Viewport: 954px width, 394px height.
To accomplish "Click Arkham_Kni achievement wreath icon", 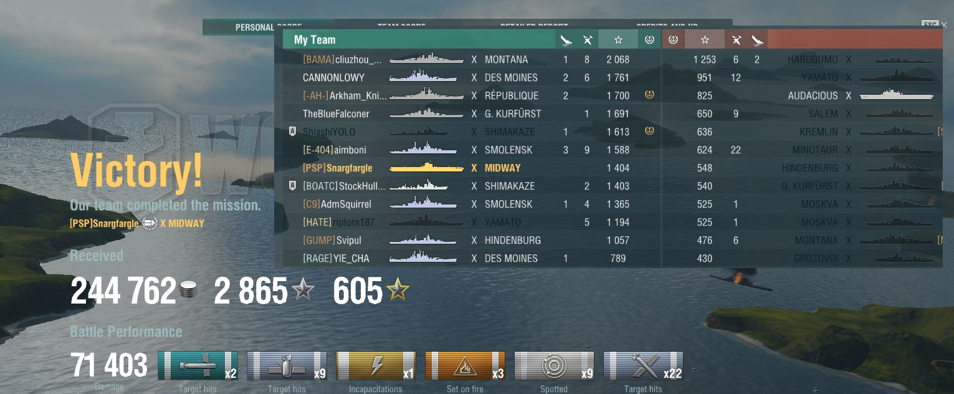I will point(649,95).
